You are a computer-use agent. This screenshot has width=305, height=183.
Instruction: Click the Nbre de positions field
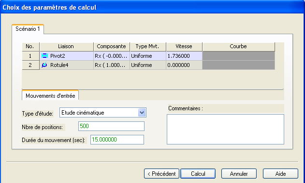111,126
